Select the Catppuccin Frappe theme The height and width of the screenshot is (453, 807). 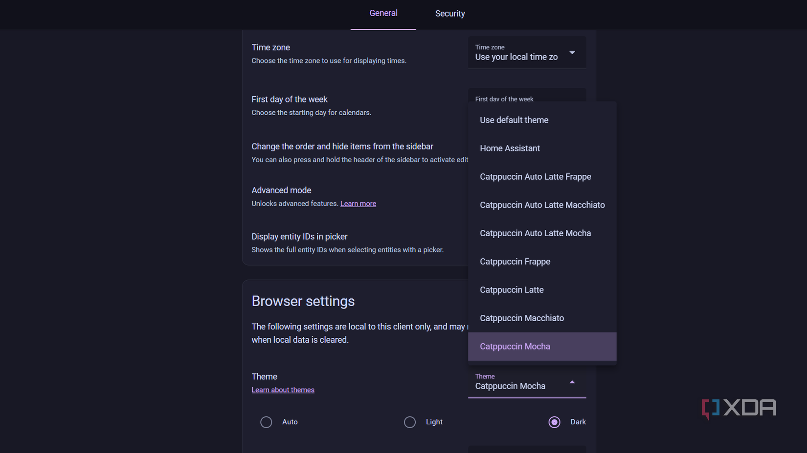pyautogui.click(x=515, y=262)
